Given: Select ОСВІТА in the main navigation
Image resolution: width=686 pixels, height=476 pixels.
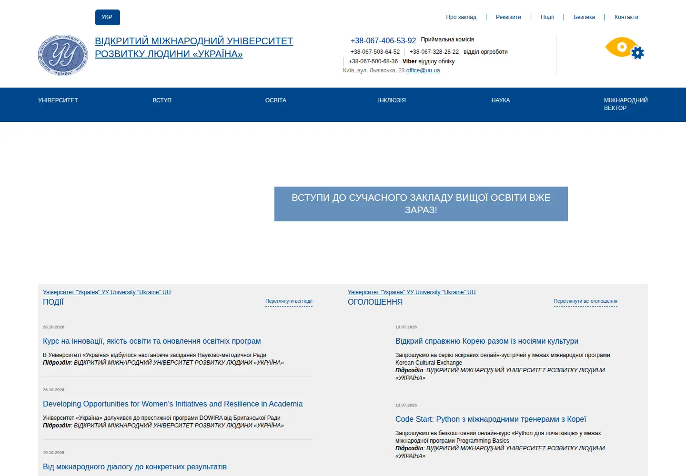Looking at the screenshot, I should [276, 100].
